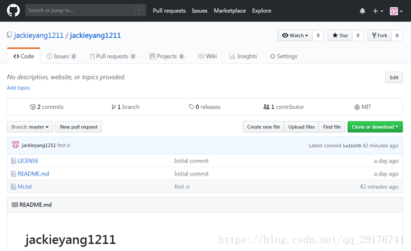Viewport: 411px width, 251px height.
Task: Click file icon beside LICENSE
Action: point(14,161)
